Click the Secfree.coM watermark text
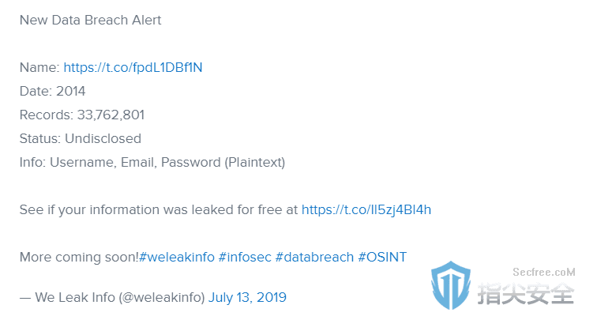 pyautogui.click(x=543, y=272)
